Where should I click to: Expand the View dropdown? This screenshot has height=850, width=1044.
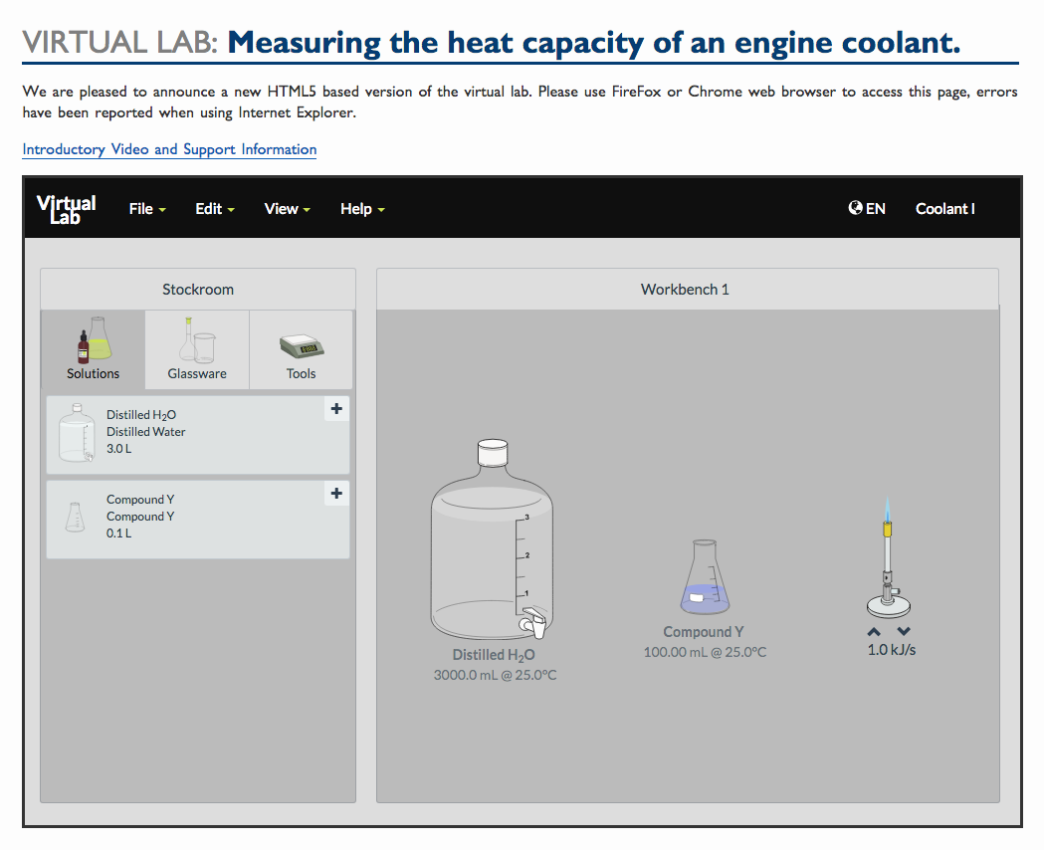pyautogui.click(x=286, y=209)
